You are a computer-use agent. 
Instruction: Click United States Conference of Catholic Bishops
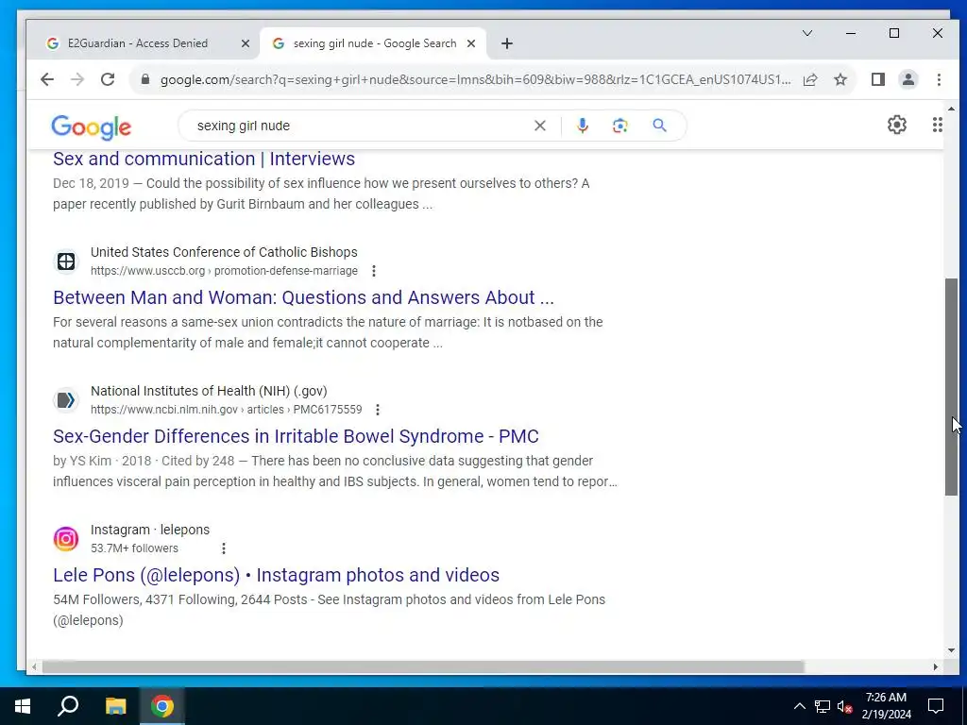click(x=224, y=252)
